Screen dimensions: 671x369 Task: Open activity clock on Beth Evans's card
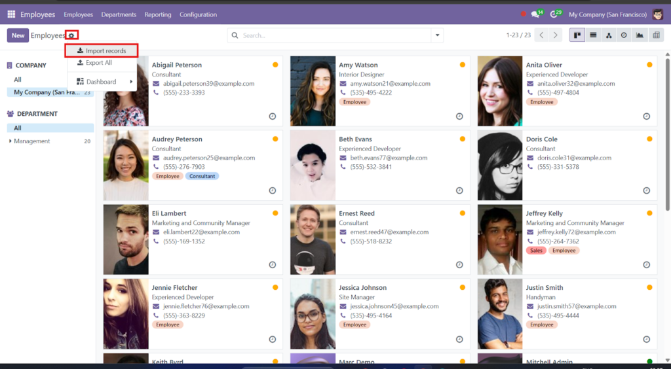[459, 190]
